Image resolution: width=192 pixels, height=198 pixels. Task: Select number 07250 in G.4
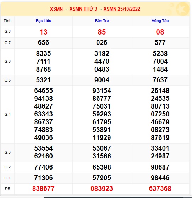(x=160, y=114)
